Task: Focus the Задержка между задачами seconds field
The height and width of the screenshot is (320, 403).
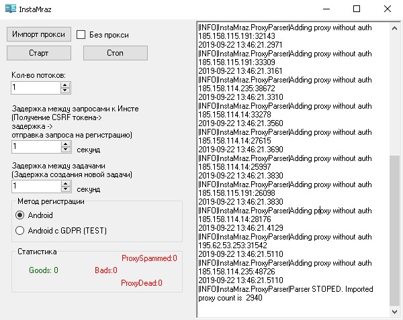Action: tap(35, 186)
